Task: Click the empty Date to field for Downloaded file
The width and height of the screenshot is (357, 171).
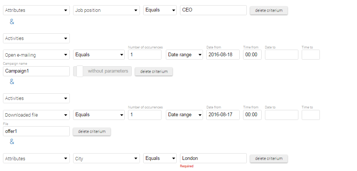Action: click(x=282, y=115)
